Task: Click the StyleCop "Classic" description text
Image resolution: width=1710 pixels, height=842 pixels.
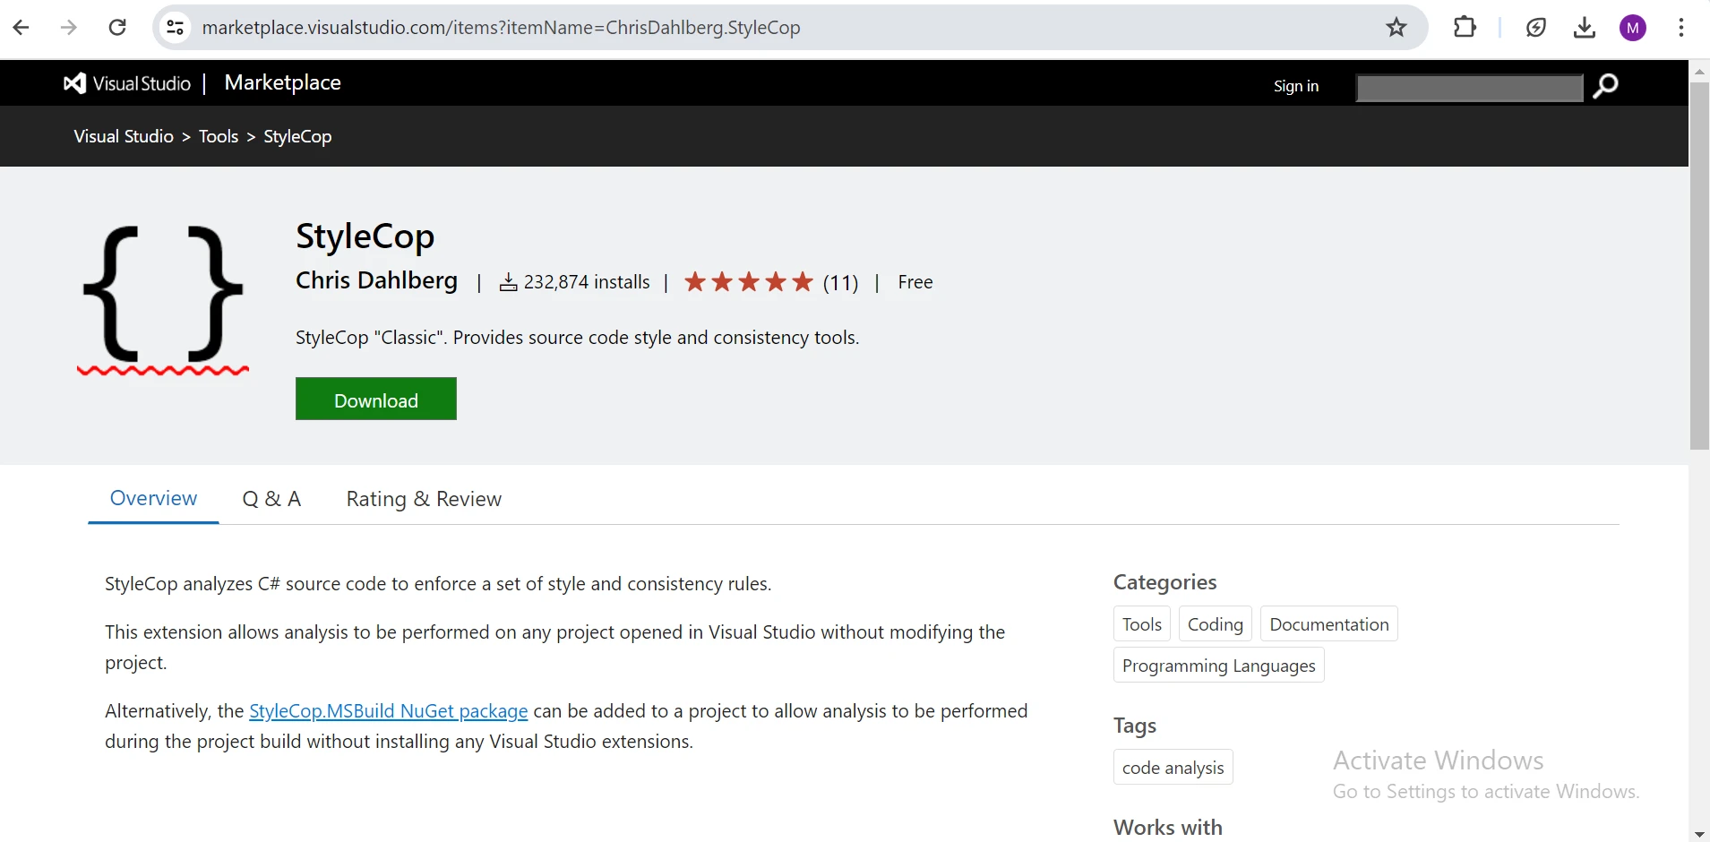Action: 577,338
